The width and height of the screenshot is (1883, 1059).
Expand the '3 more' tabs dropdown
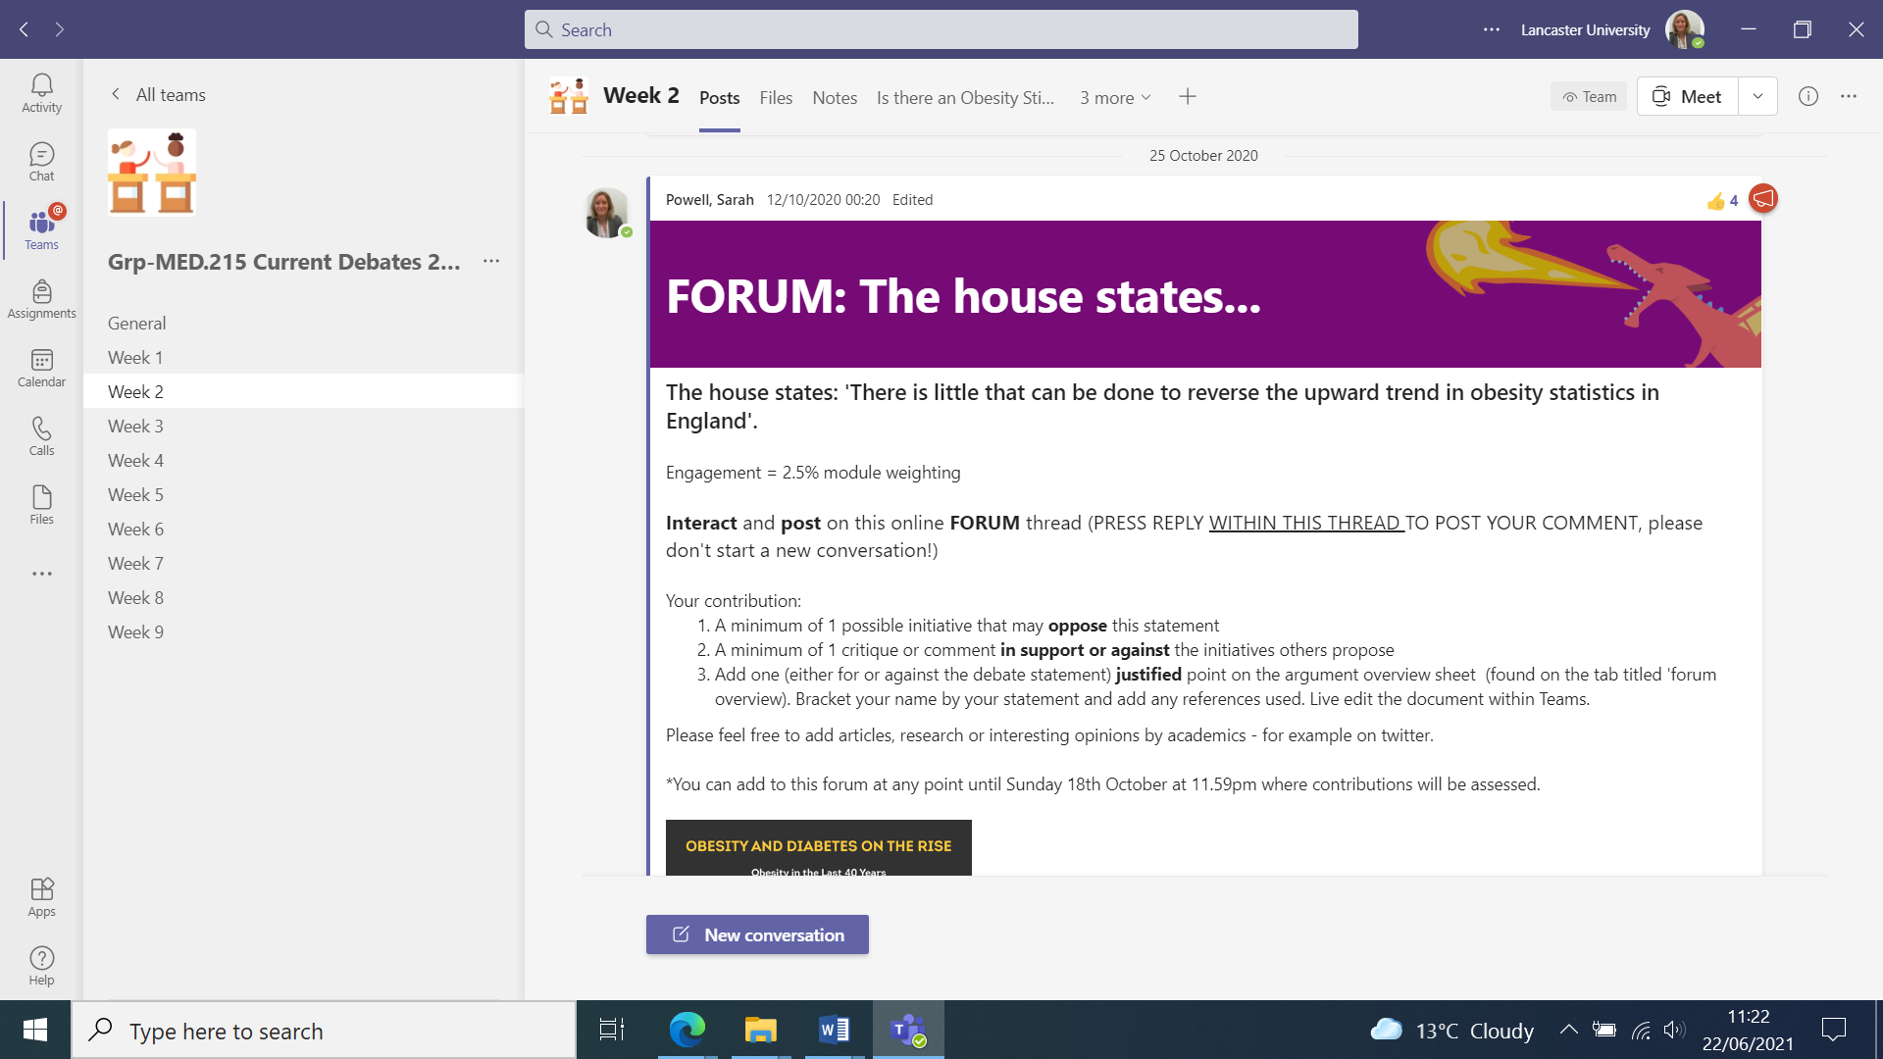click(x=1115, y=97)
